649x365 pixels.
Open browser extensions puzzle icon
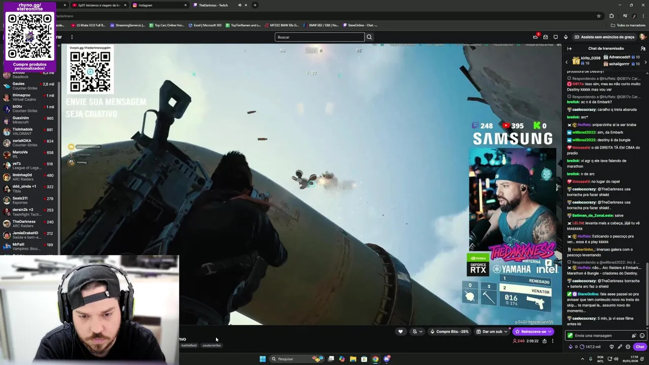coord(611,16)
